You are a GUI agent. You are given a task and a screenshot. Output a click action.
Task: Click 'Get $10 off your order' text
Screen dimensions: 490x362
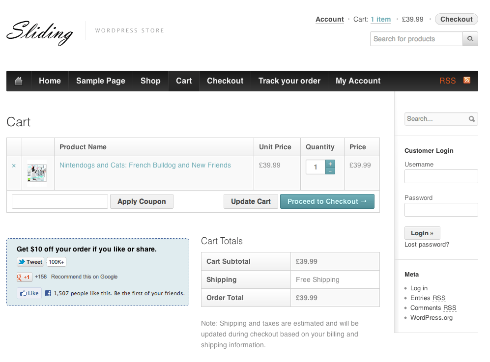click(x=86, y=249)
